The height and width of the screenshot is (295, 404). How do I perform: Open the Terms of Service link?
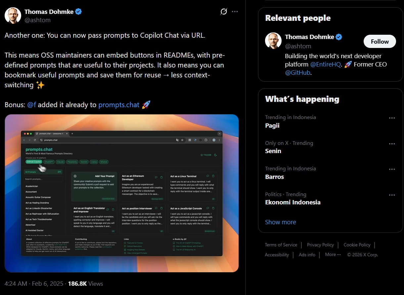click(x=281, y=245)
